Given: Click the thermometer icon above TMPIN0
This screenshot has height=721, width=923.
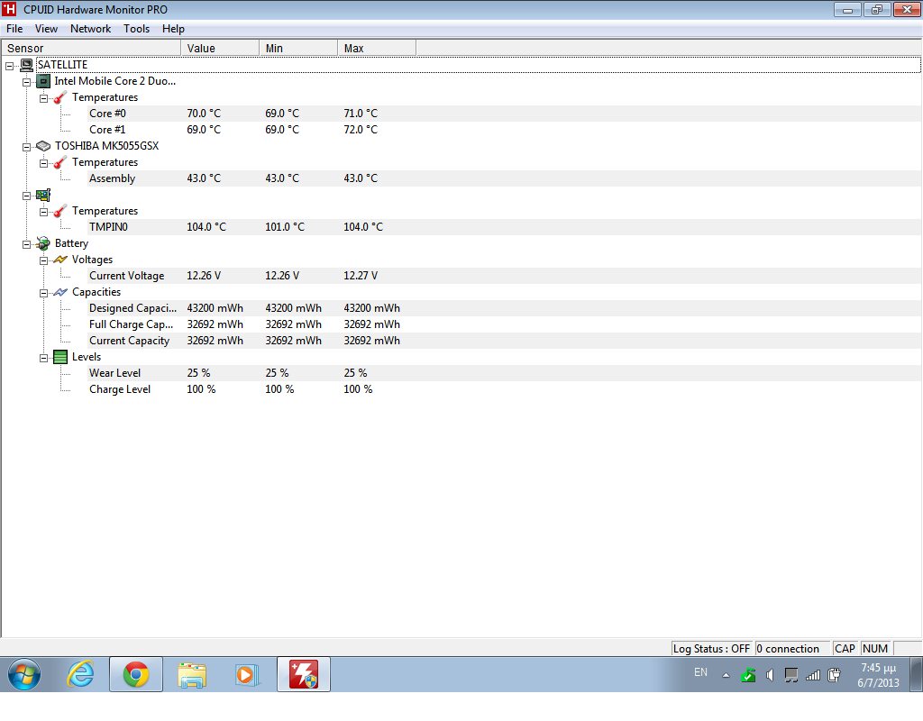Looking at the screenshot, I should [x=60, y=211].
